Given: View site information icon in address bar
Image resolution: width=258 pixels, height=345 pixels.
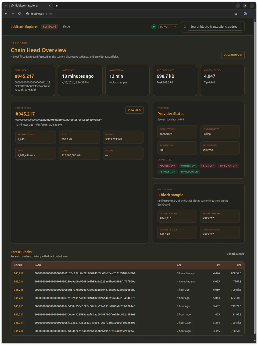Looking at the screenshot, I should [x=27, y=14].
